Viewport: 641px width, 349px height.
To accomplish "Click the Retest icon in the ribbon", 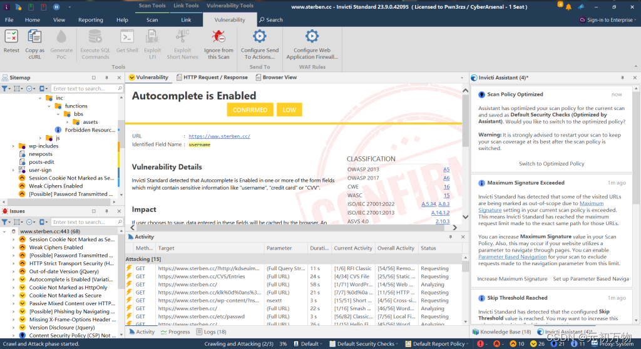I will (x=11, y=37).
